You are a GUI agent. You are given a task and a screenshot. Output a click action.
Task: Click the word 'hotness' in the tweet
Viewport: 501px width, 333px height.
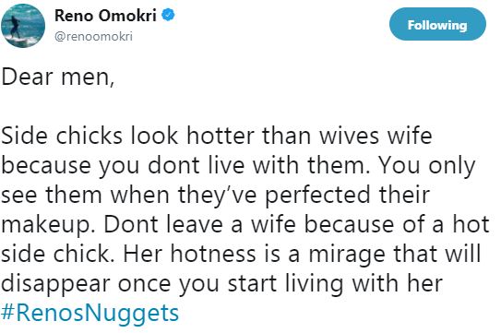(213, 254)
